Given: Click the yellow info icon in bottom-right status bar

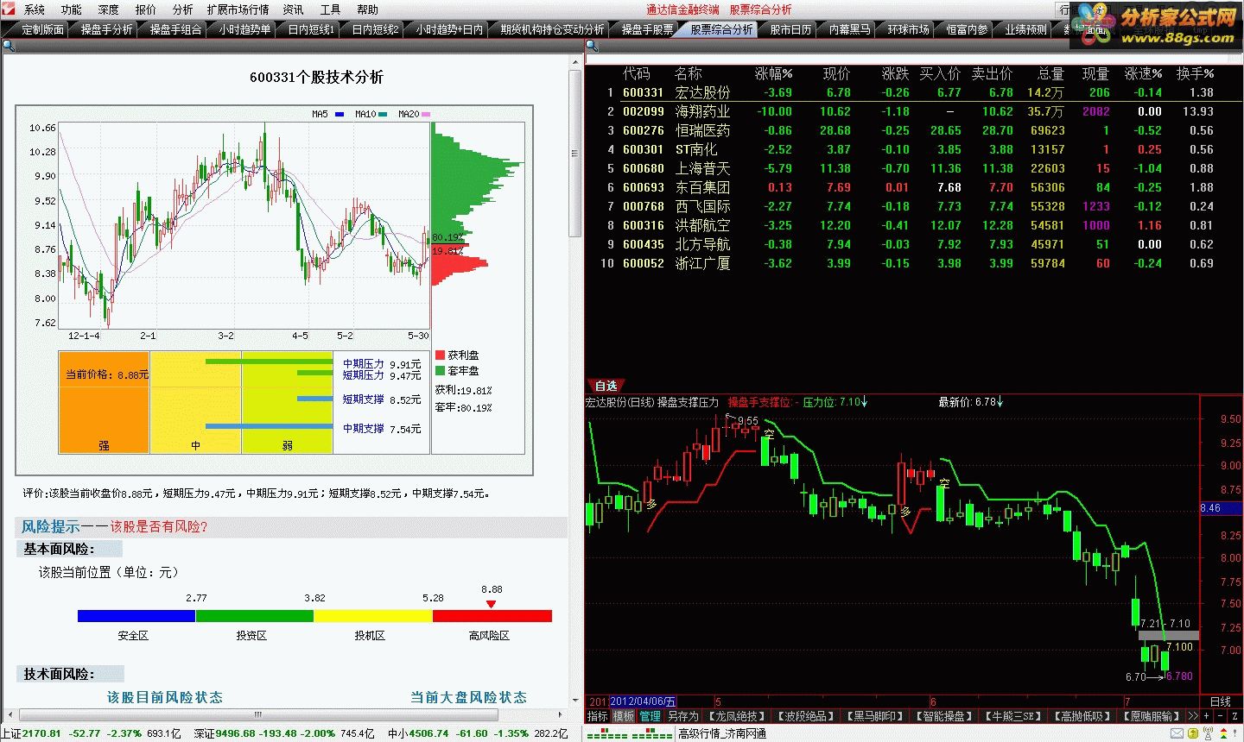Looking at the screenshot, I should pyautogui.click(x=1194, y=733).
